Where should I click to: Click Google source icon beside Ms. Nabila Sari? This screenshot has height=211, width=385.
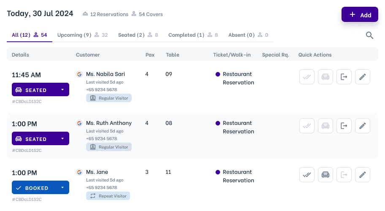(x=79, y=74)
